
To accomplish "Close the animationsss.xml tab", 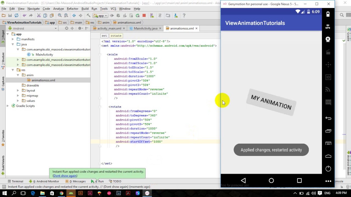I will 196,28.
